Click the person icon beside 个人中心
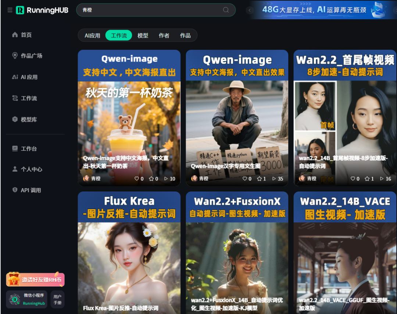397x314 pixels. coord(15,169)
